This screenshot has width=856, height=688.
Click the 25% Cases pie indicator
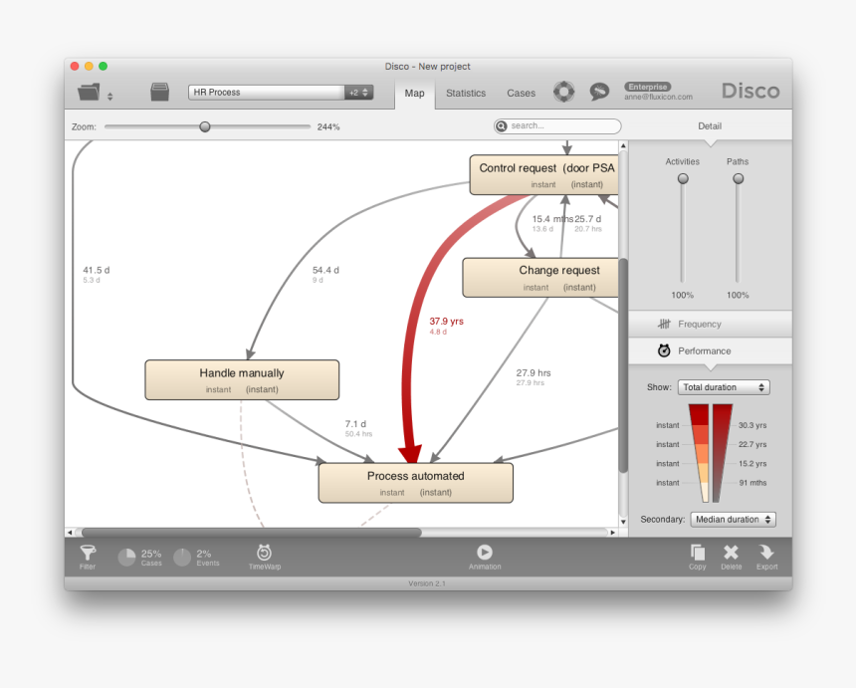126,557
